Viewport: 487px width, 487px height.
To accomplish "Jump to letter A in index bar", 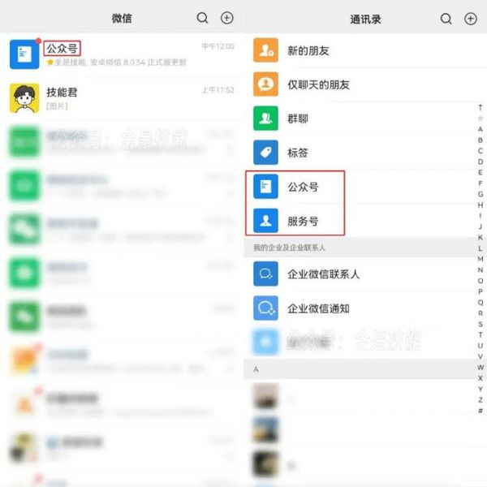I will 481,129.
